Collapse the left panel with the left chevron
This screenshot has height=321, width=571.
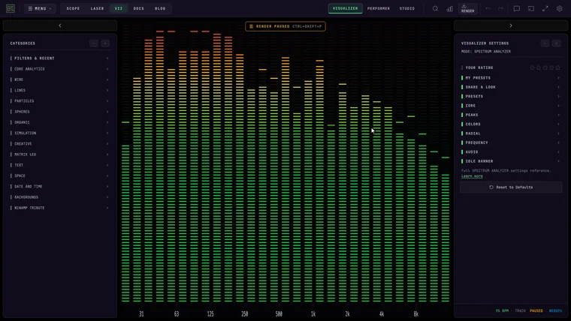click(60, 25)
